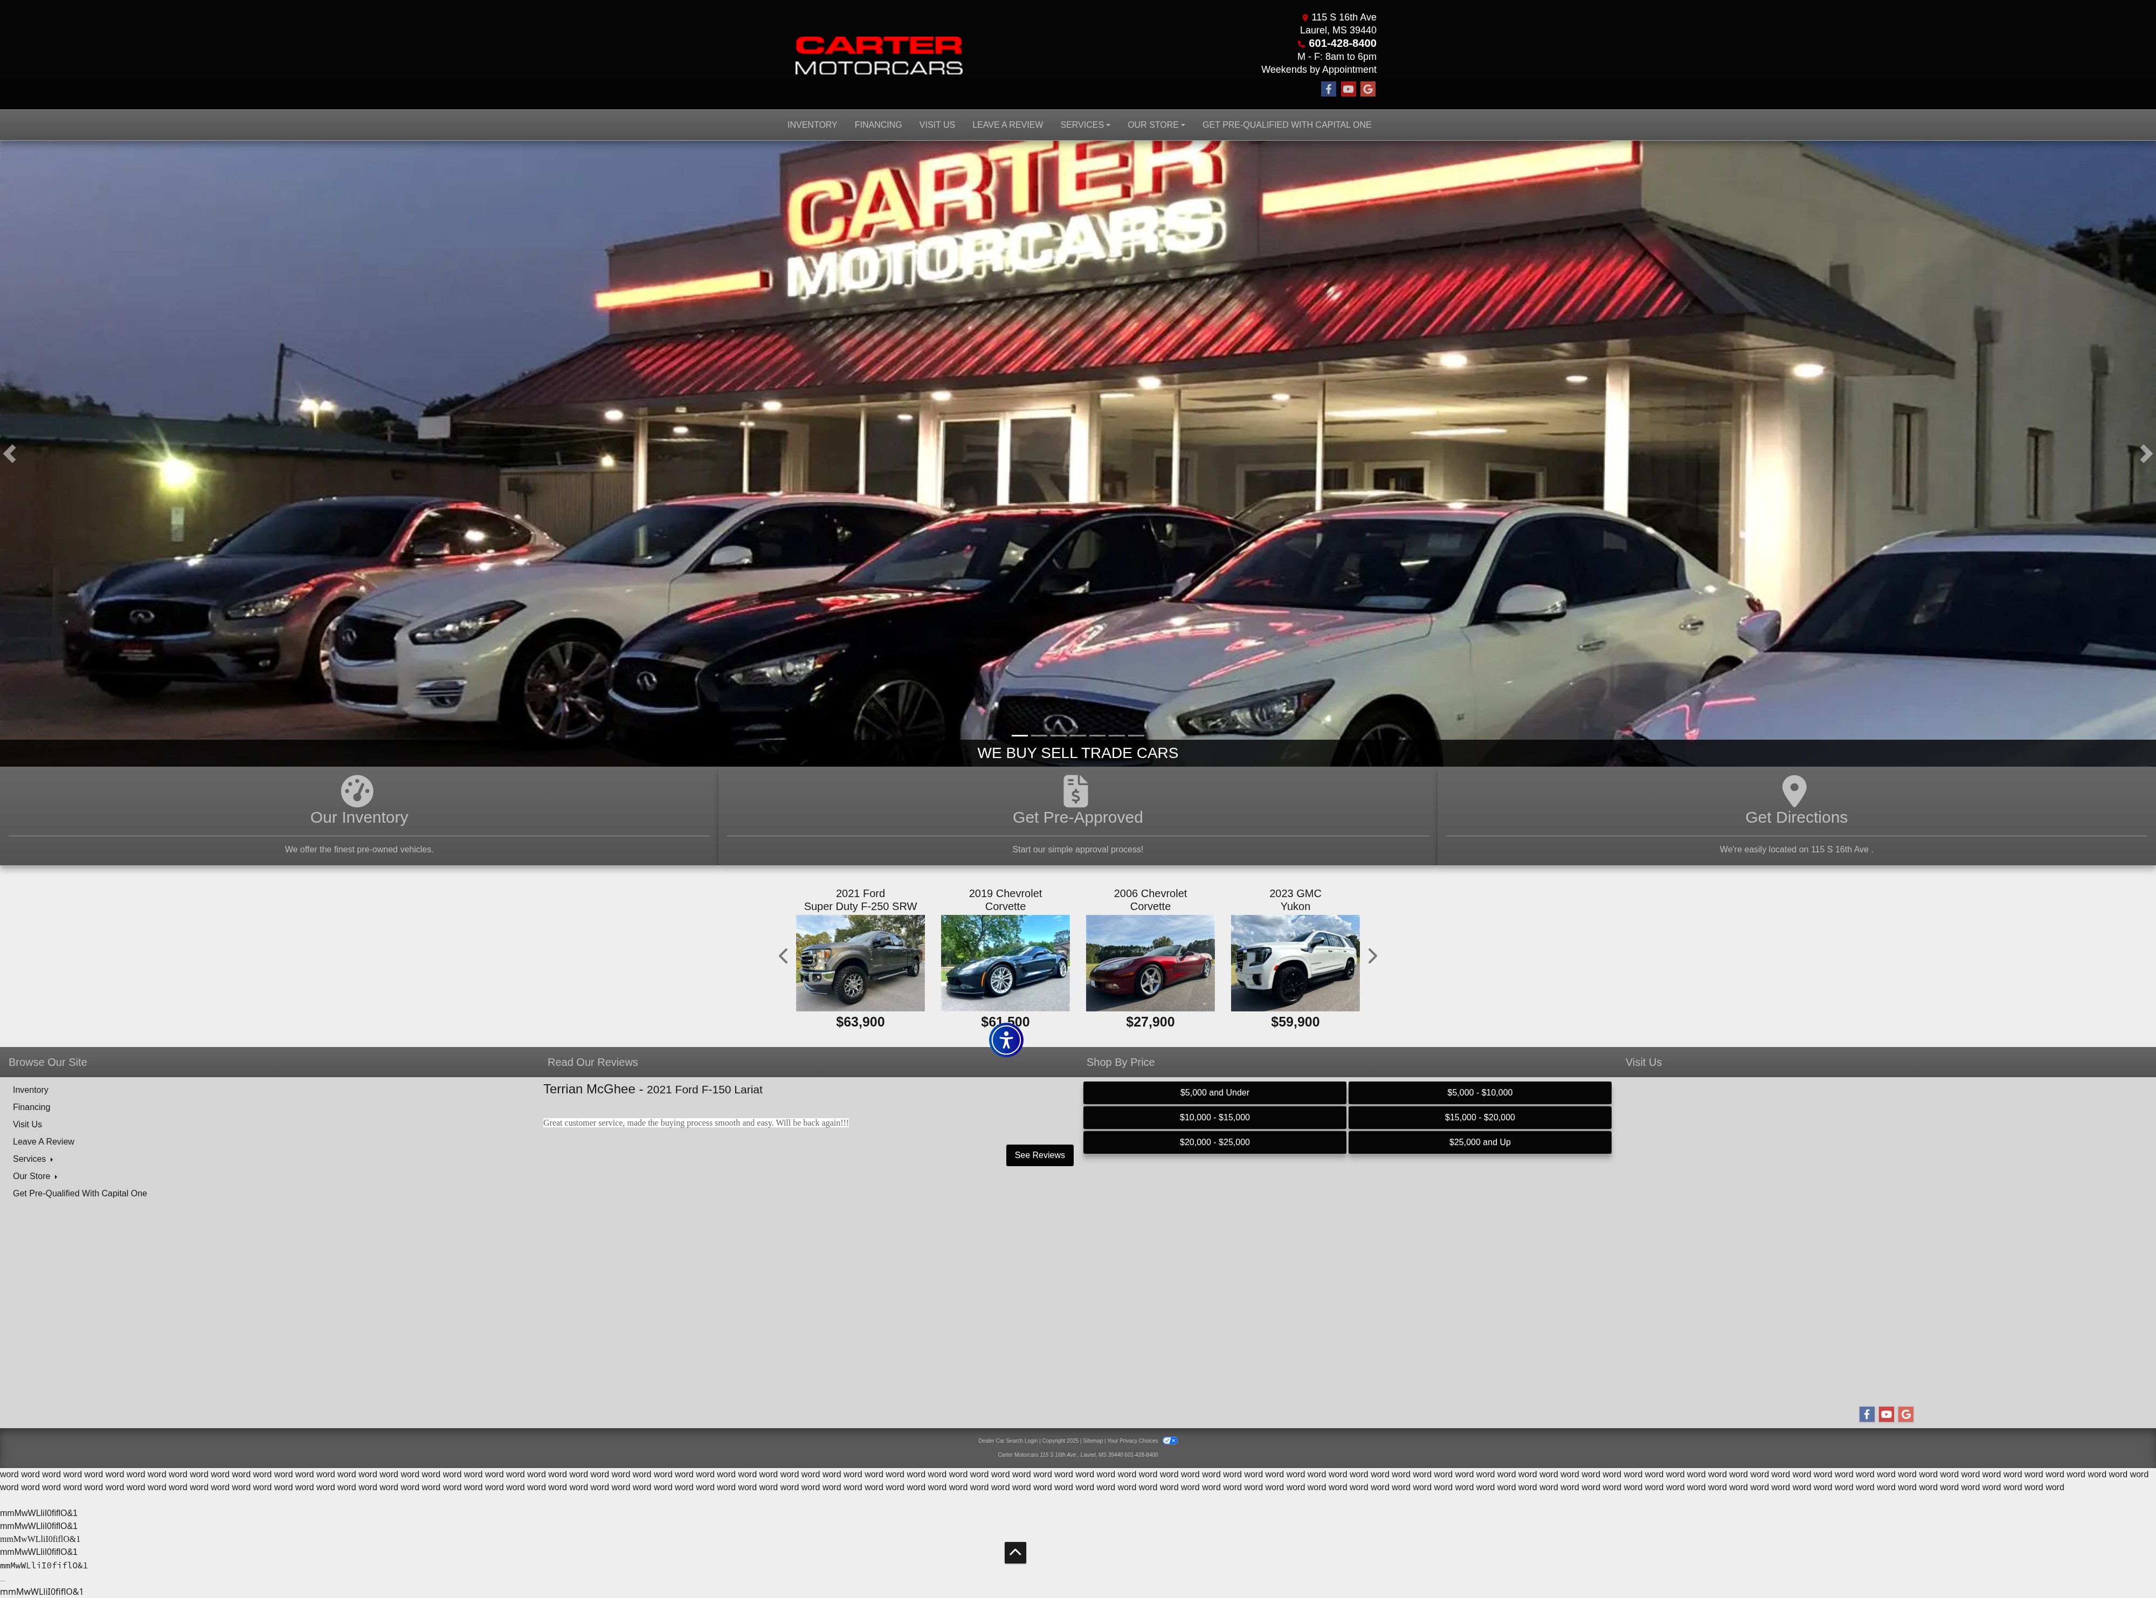Open the 2019 Chevrolet Corvette thumbnail

(x=1005, y=963)
